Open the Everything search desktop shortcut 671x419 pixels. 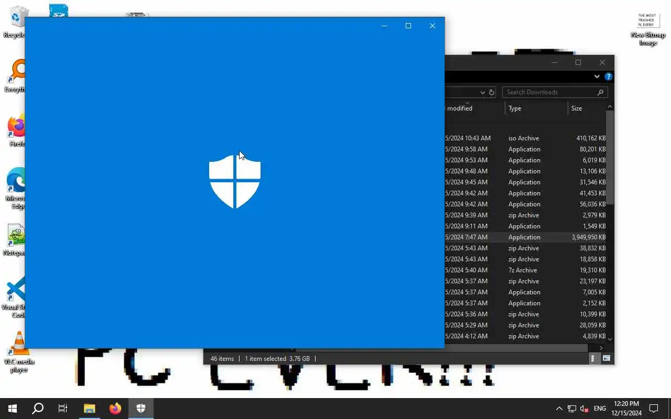[x=16, y=75]
